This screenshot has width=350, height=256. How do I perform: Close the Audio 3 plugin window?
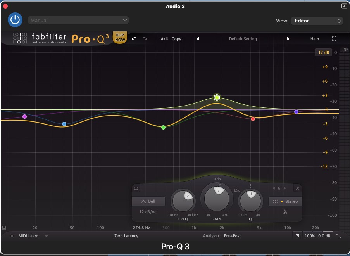[5, 6]
